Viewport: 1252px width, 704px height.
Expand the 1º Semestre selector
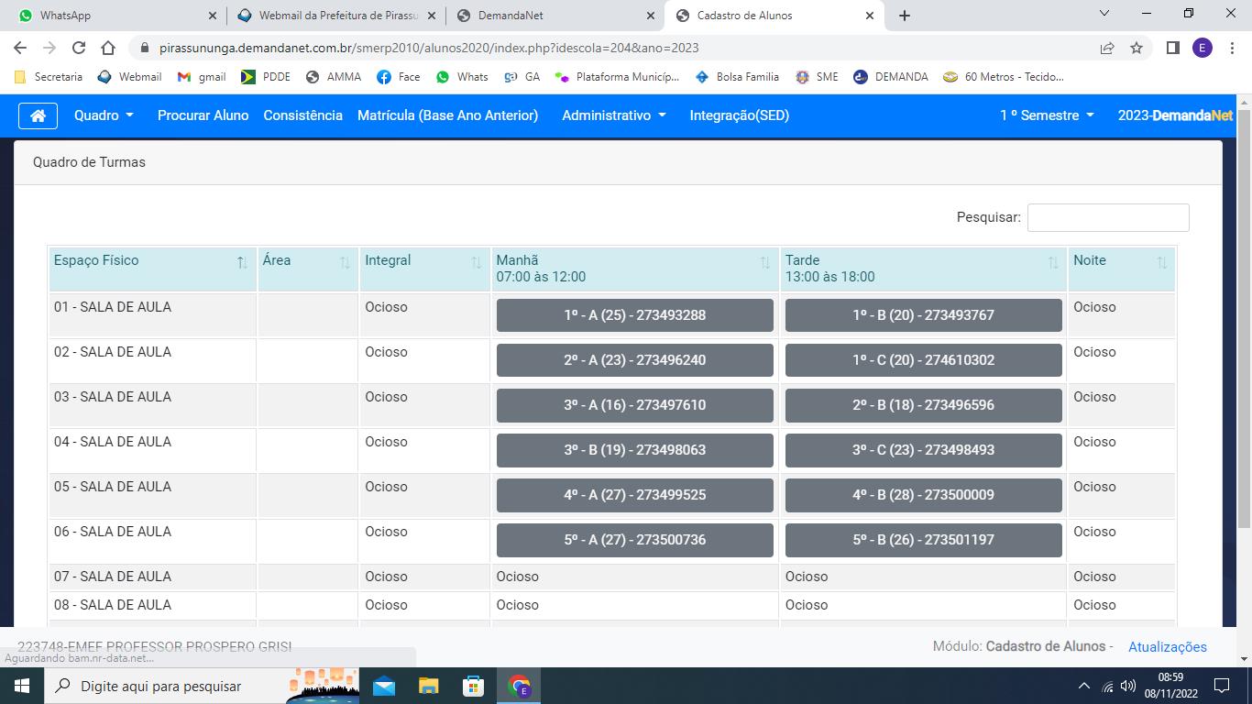(x=1047, y=115)
